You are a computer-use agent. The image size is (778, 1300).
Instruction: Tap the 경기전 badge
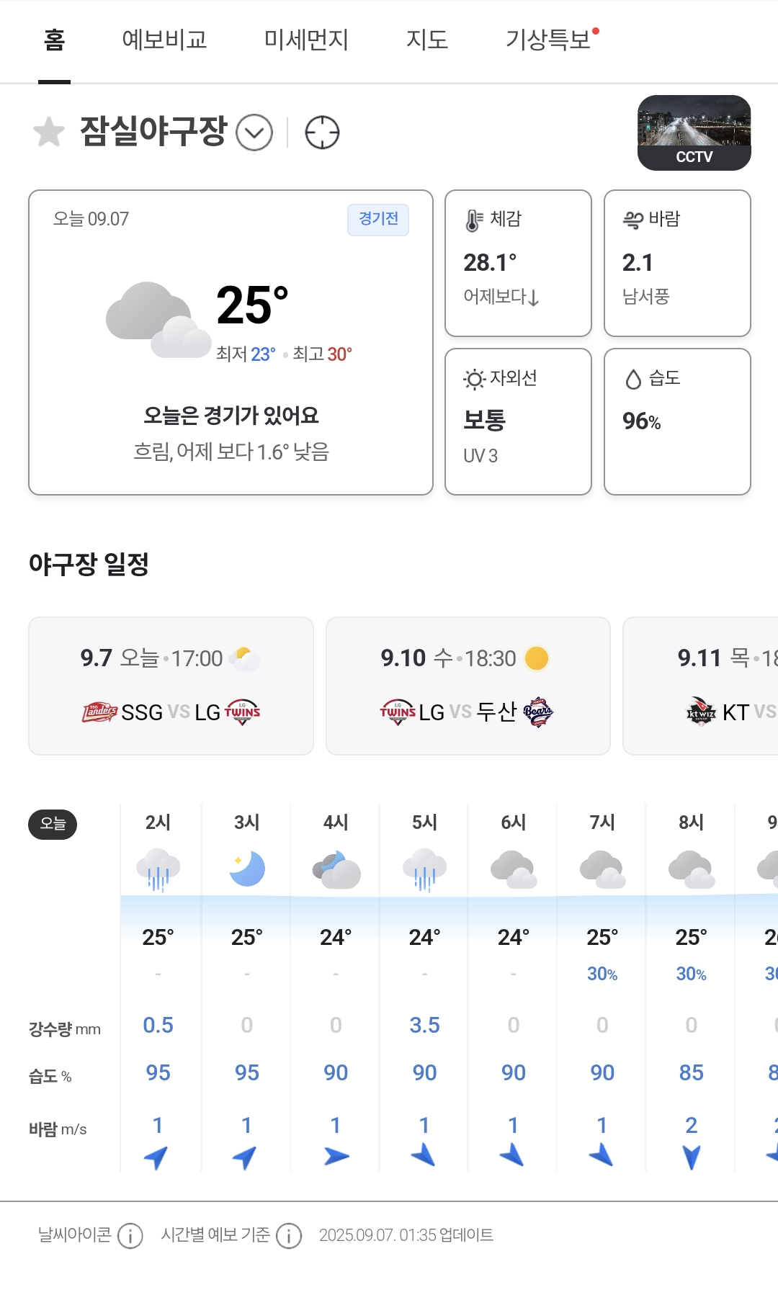[x=378, y=220]
